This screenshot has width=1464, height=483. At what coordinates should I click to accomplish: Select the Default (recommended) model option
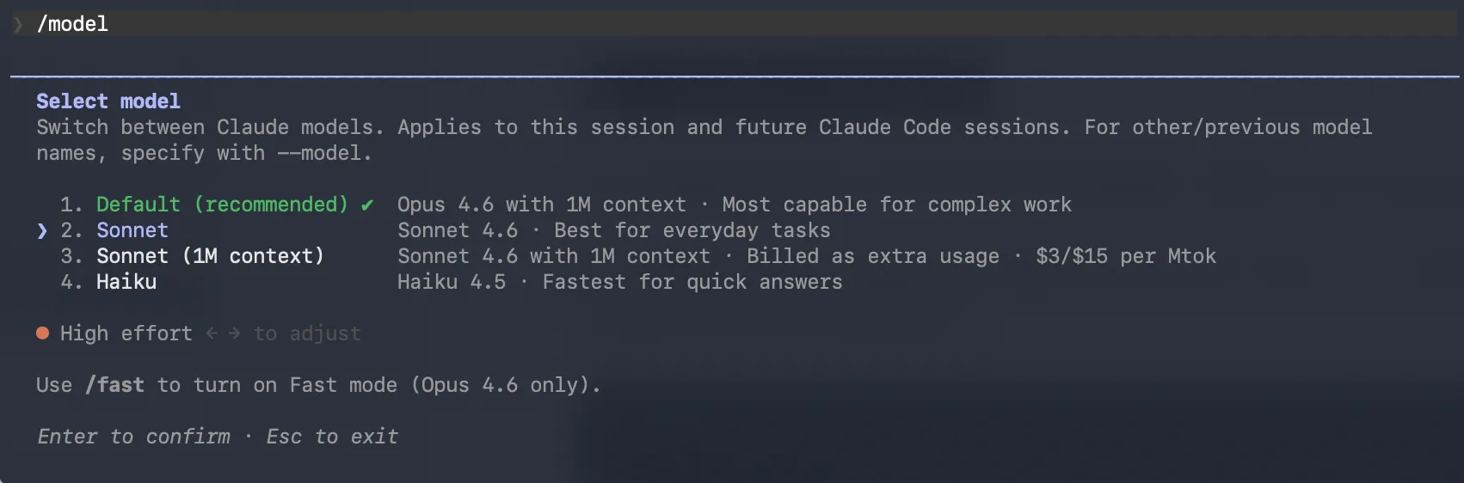click(x=222, y=205)
